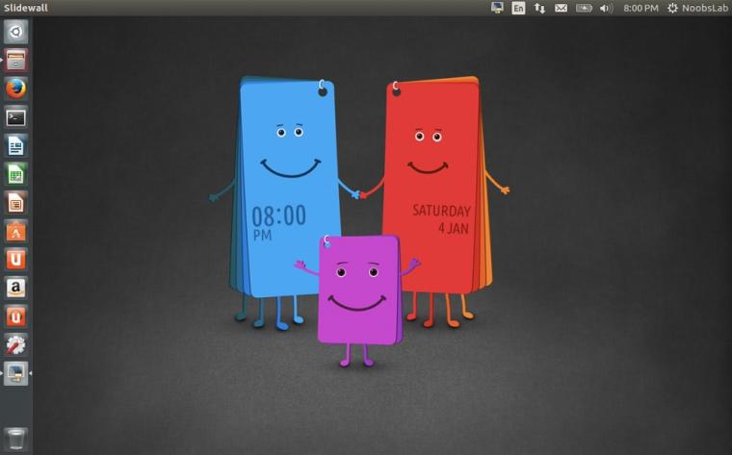Open Ubuntu One Music launcher icon
Screen dimensions: 732x455
[15, 316]
